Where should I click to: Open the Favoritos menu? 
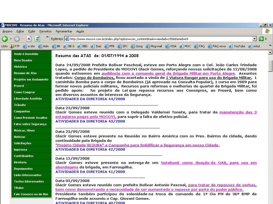(x=45, y=31)
